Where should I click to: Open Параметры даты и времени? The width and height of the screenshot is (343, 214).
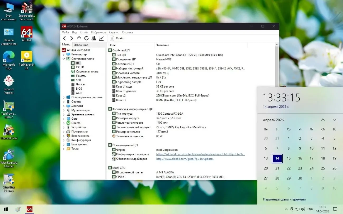coord(284,199)
